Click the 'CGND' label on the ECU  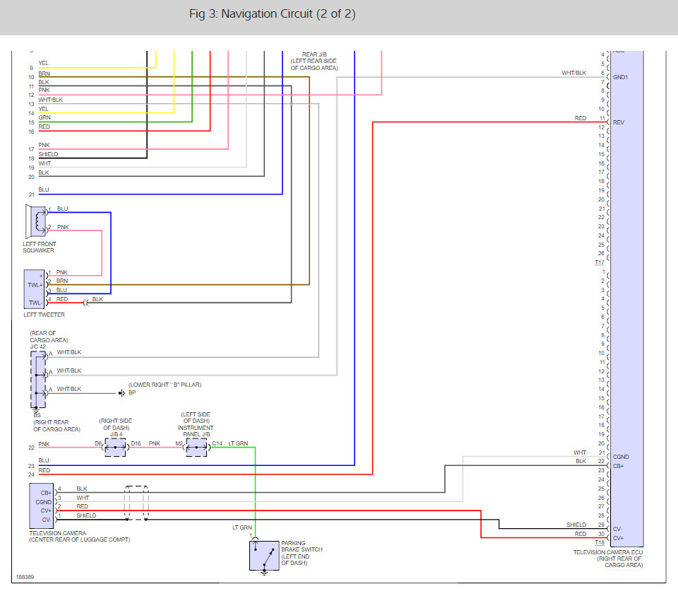coord(621,457)
